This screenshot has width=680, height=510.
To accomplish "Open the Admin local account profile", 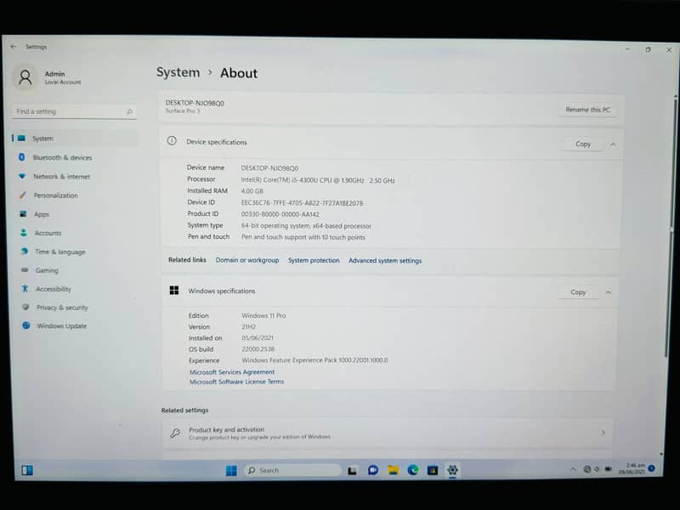I will [x=48, y=77].
